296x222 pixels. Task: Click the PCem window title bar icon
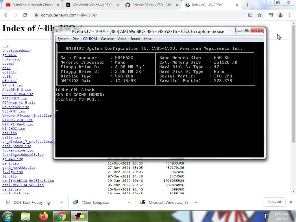pos(58,31)
